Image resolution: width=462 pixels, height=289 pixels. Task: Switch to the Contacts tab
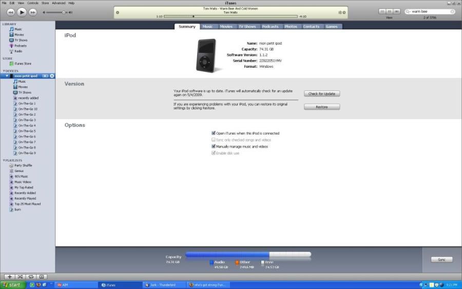tap(312, 27)
